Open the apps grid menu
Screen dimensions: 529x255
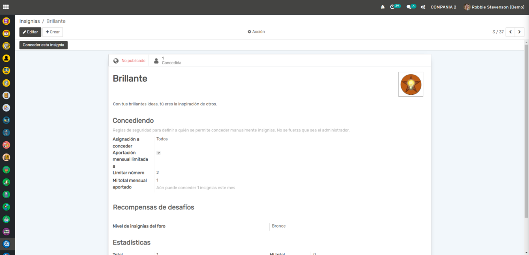coord(6,7)
